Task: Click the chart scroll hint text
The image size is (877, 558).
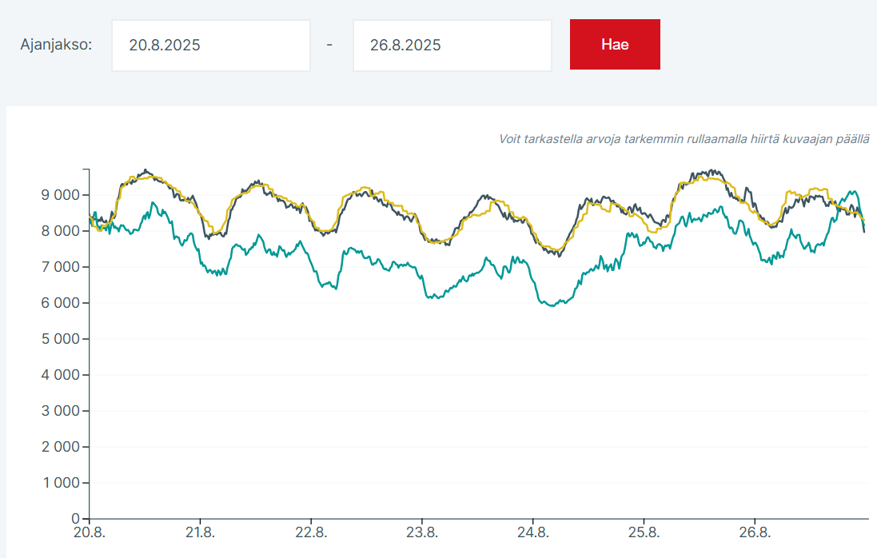Action: 684,139
